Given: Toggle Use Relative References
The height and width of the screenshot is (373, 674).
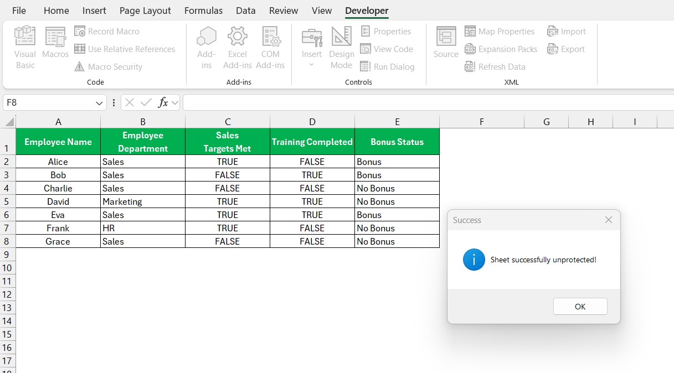Looking at the screenshot, I should click(125, 49).
